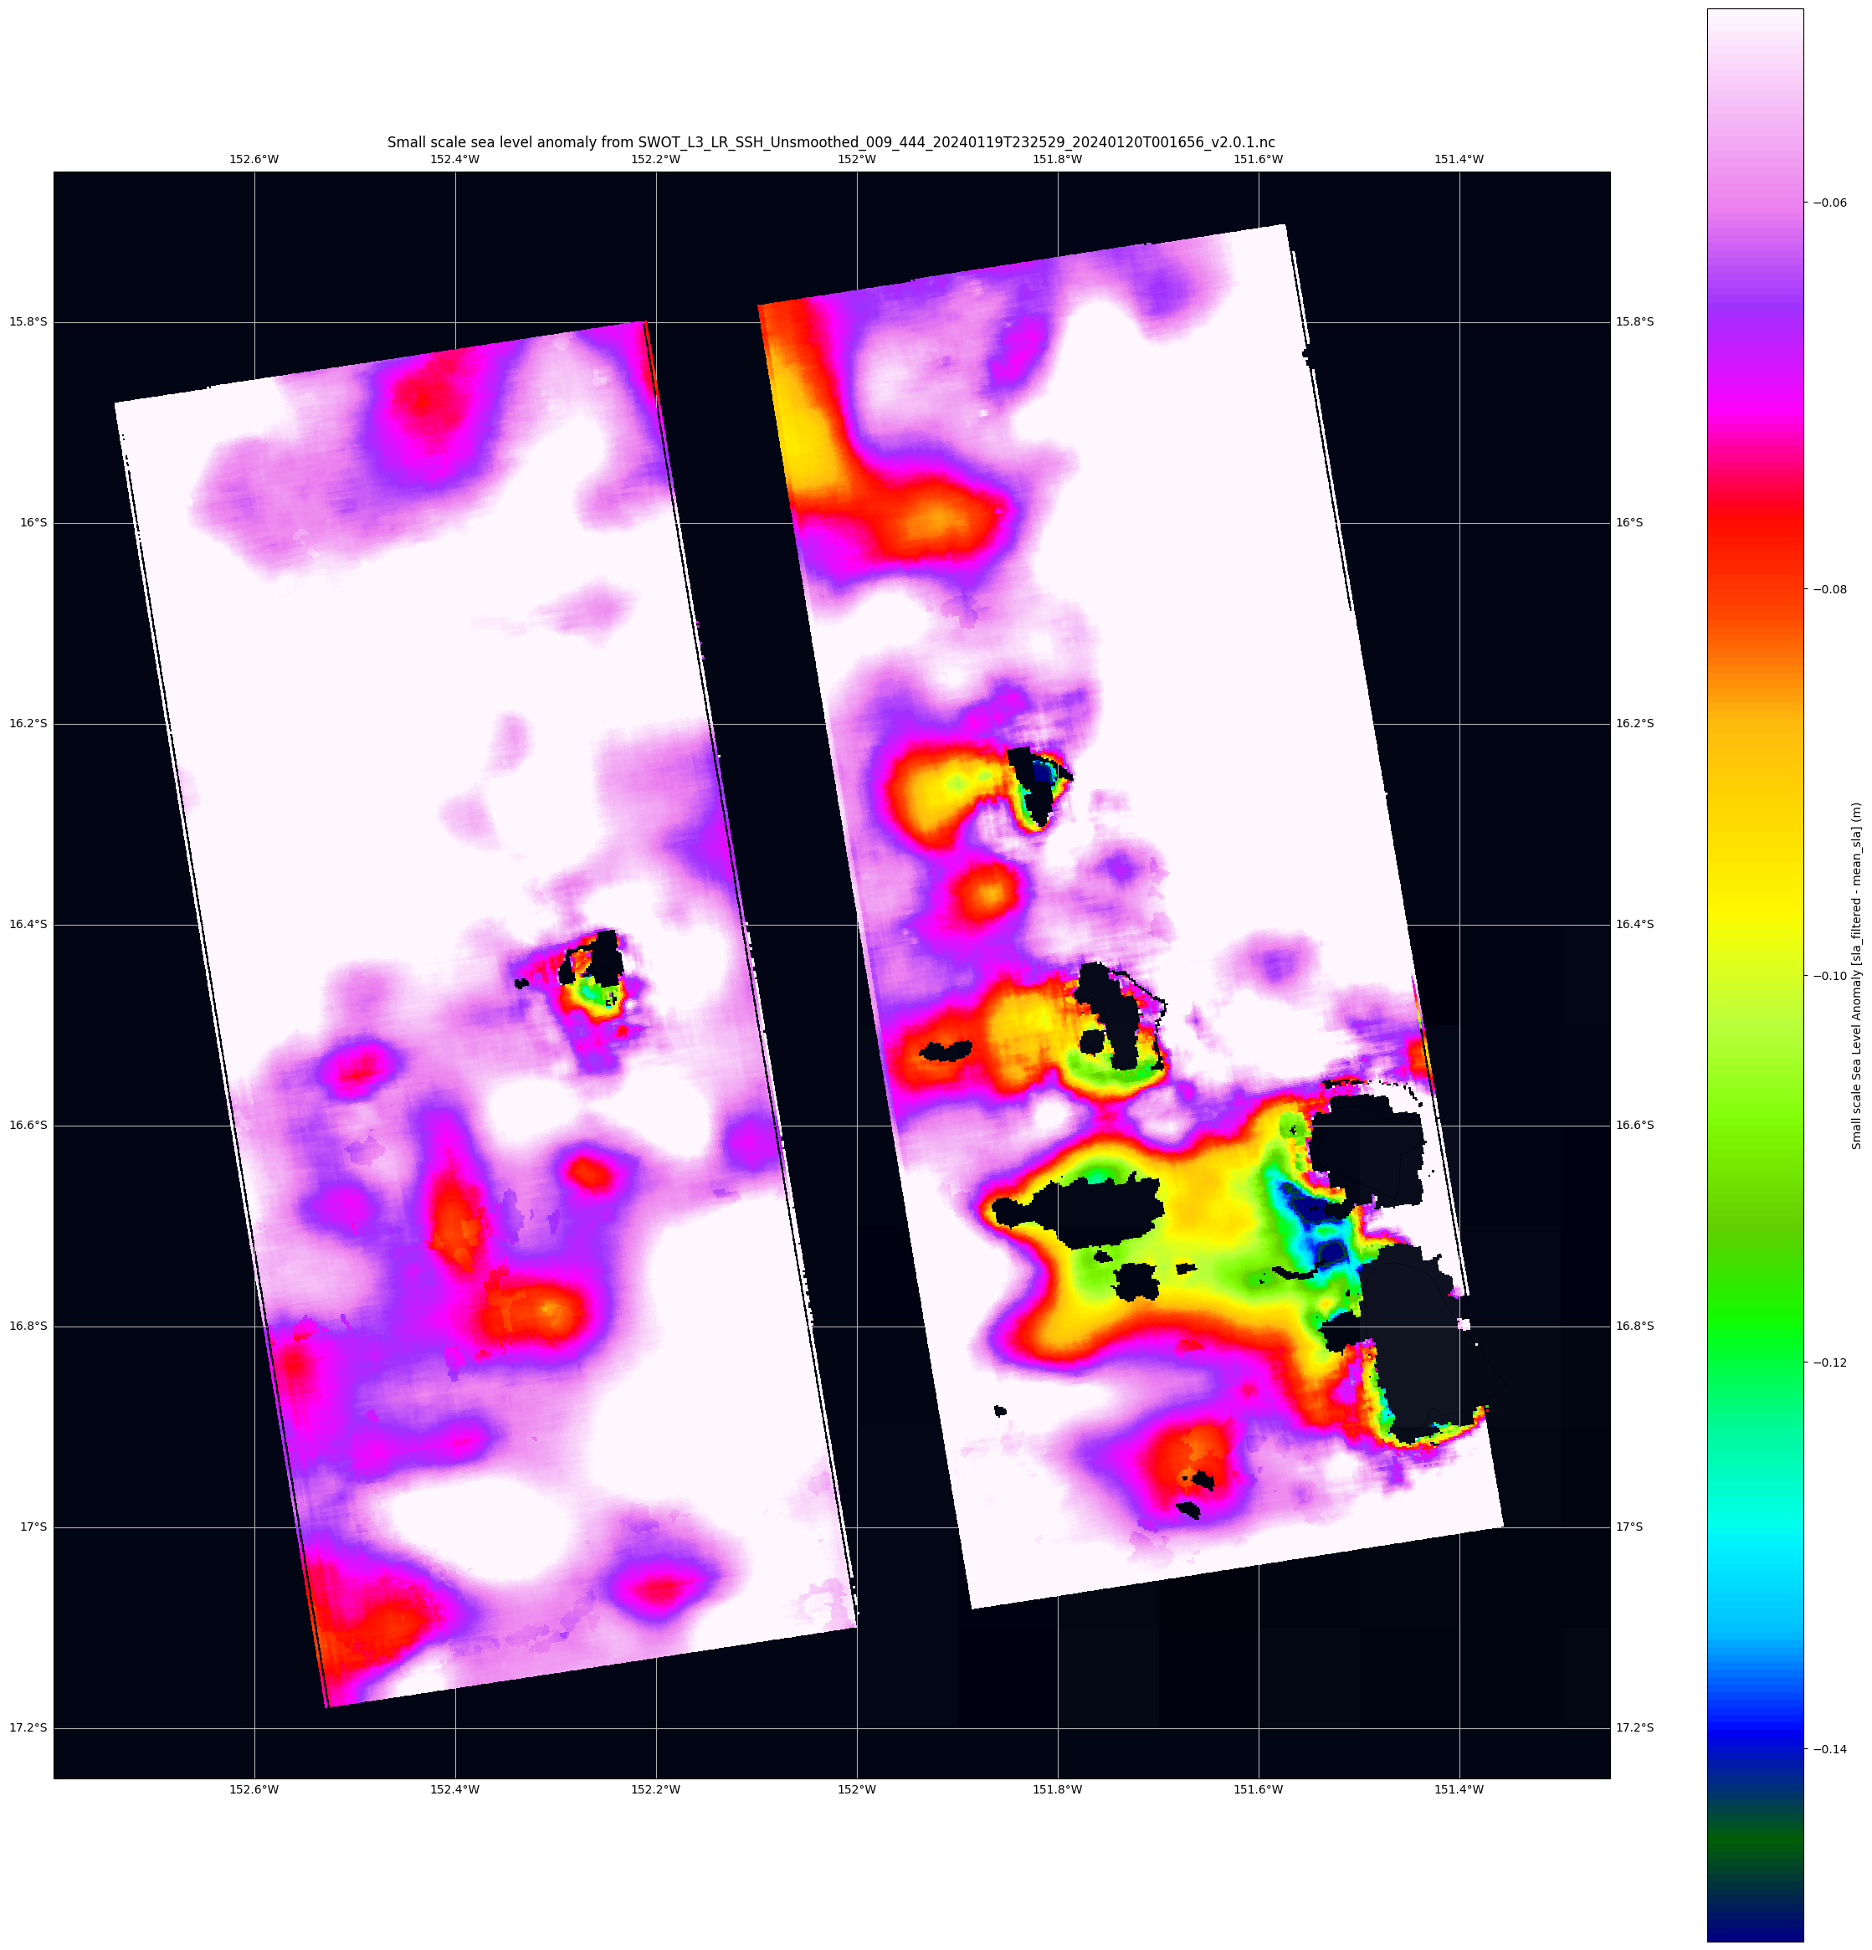Click the 16.4°S label on the left axis
The height and width of the screenshot is (1950, 1872).
28,924
